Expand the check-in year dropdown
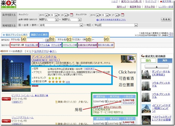Image resolution: width=175 pixels, height=126 pixels. [47, 15]
